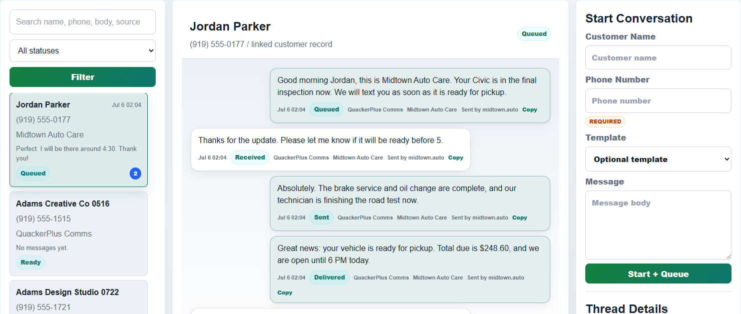Image resolution: width=741 pixels, height=314 pixels.
Task: Click the Start + Queue button
Action: (658, 273)
